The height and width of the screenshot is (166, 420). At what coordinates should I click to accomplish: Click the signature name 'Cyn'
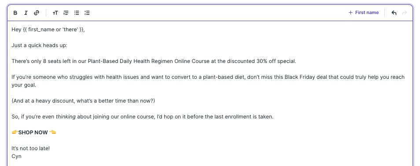(x=16, y=156)
